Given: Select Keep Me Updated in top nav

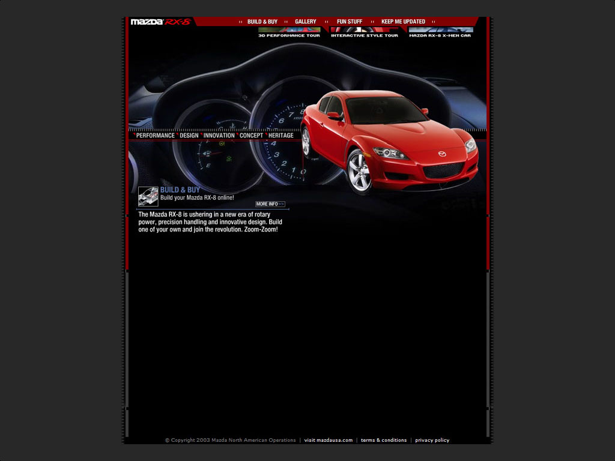Looking at the screenshot, I should (x=403, y=22).
